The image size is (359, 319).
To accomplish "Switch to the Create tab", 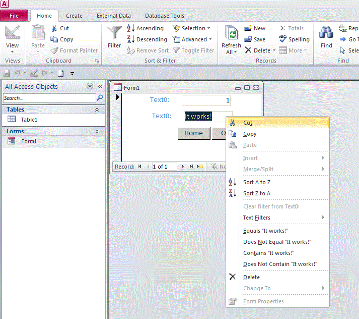I will [x=74, y=16].
